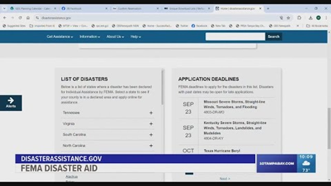The width and height of the screenshot is (331, 186).
Task: Expand the Get Assistance menu
Action: [60, 37]
